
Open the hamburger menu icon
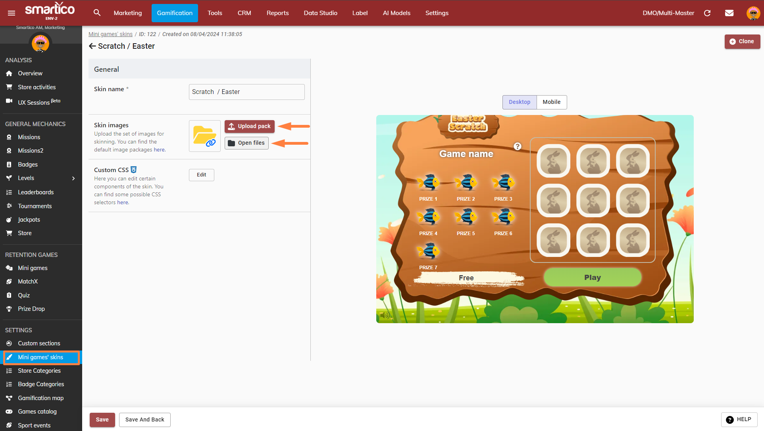[12, 13]
